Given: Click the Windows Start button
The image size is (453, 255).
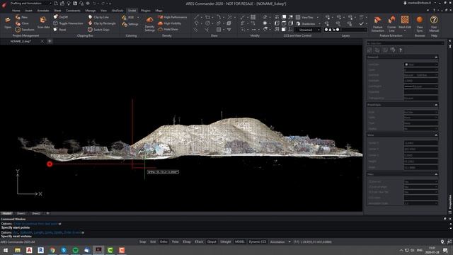Looking at the screenshot, I should [x=6, y=250].
